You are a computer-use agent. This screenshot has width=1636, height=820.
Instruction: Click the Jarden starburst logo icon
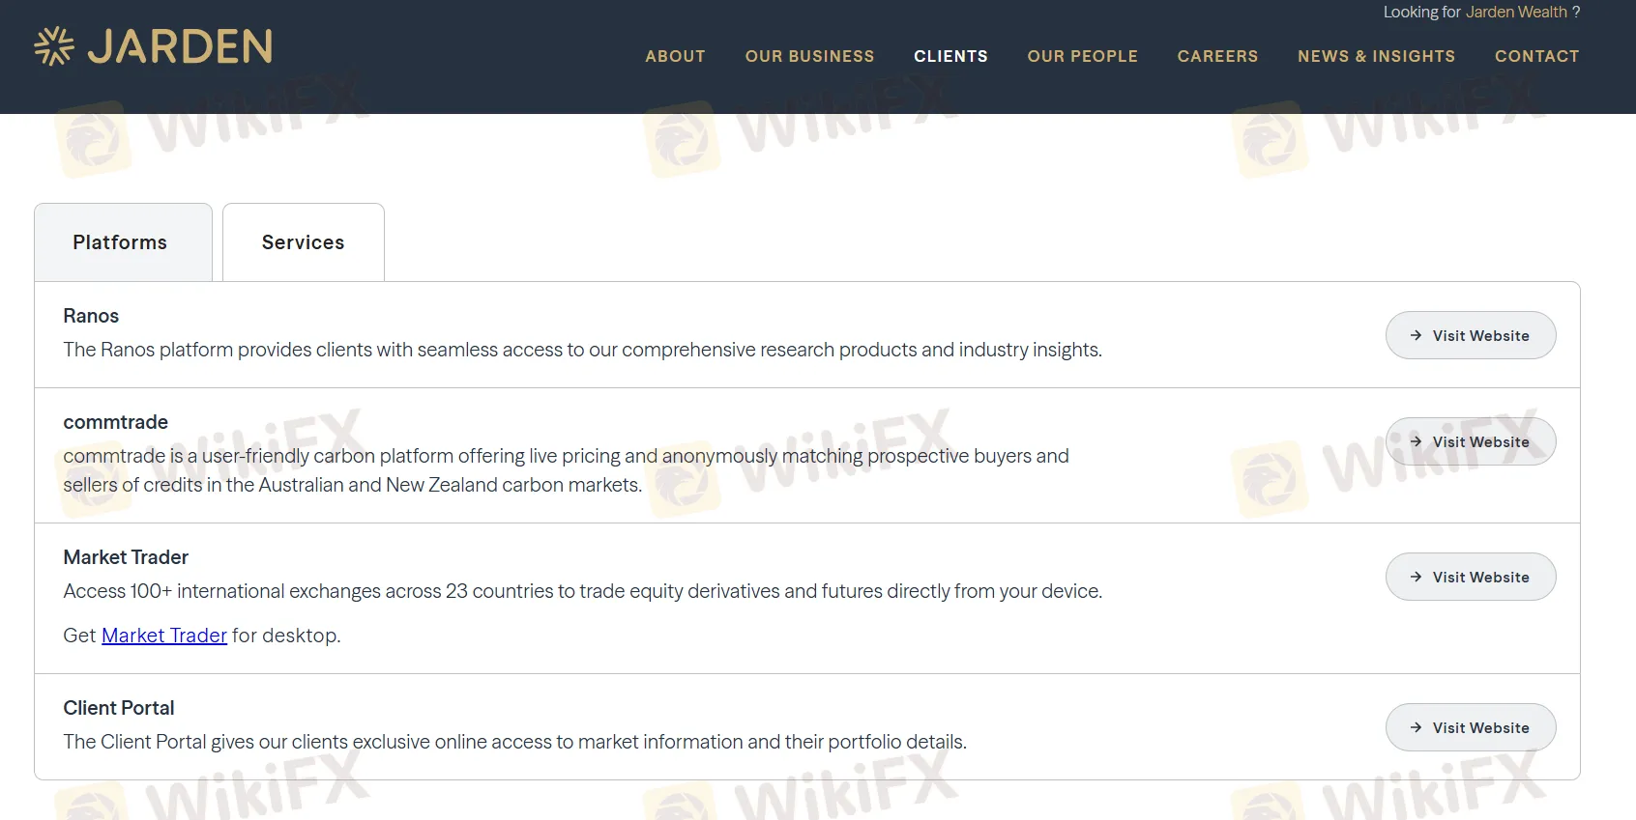tap(54, 46)
